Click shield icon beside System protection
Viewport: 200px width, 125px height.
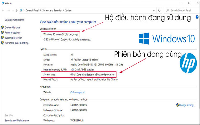point(2,38)
